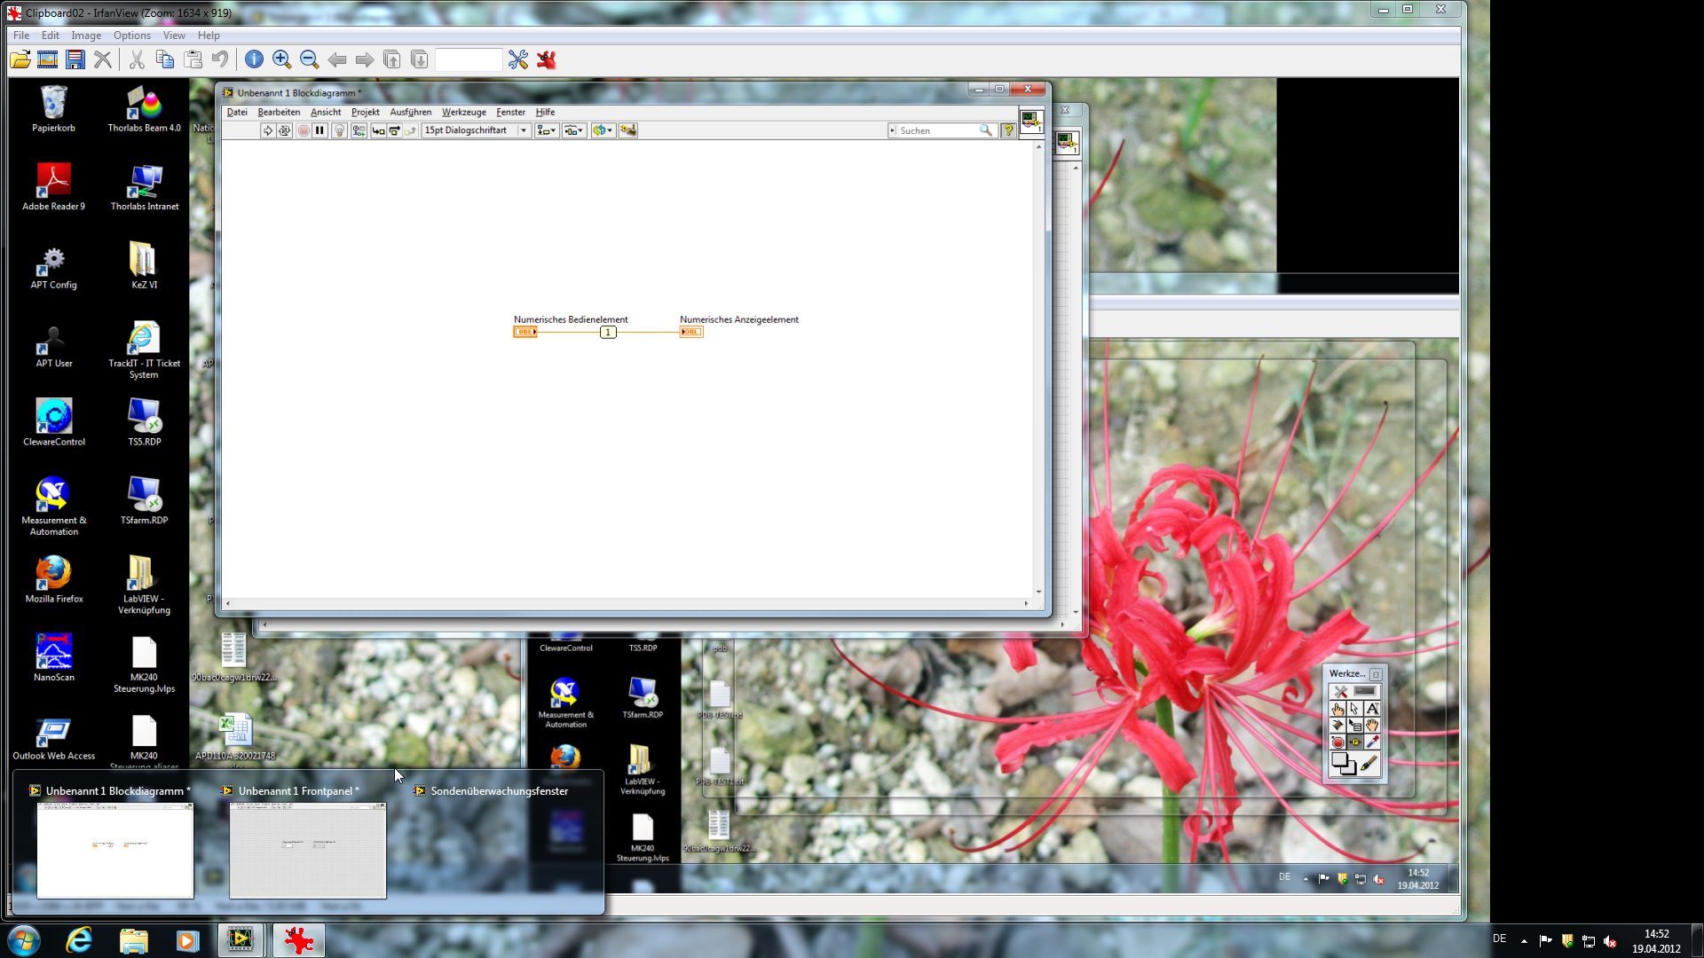Screen dimensions: 1704x958
Task: Select the coloring paintbrush tool in Werkzeuge palette
Action: click(1369, 764)
